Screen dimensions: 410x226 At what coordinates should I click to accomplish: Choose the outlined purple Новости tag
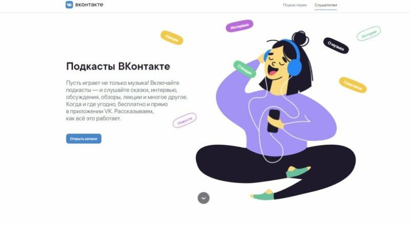coord(184,120)
